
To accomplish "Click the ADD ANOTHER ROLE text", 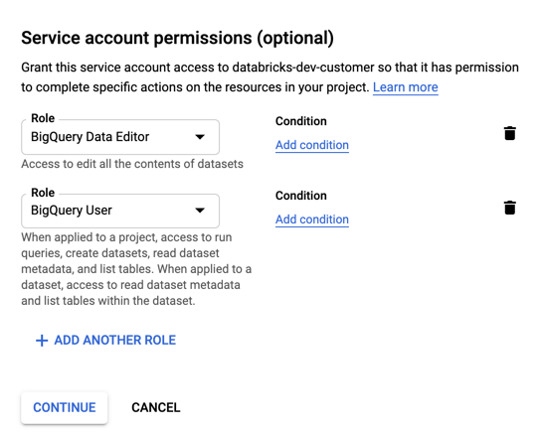I will [115, 341].
